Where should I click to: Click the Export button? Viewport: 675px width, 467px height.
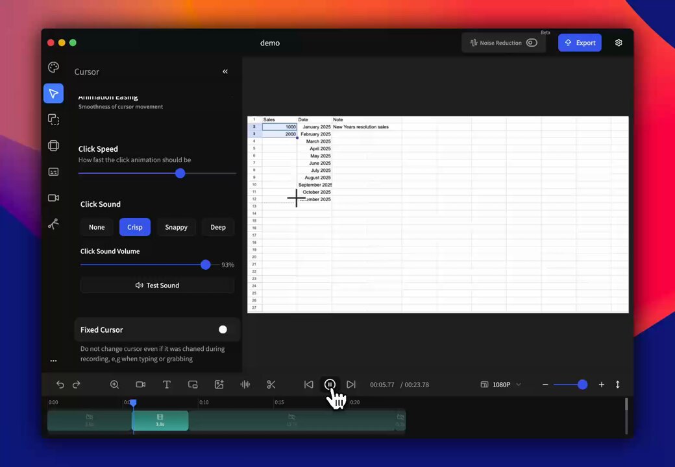tap(580, 43)
